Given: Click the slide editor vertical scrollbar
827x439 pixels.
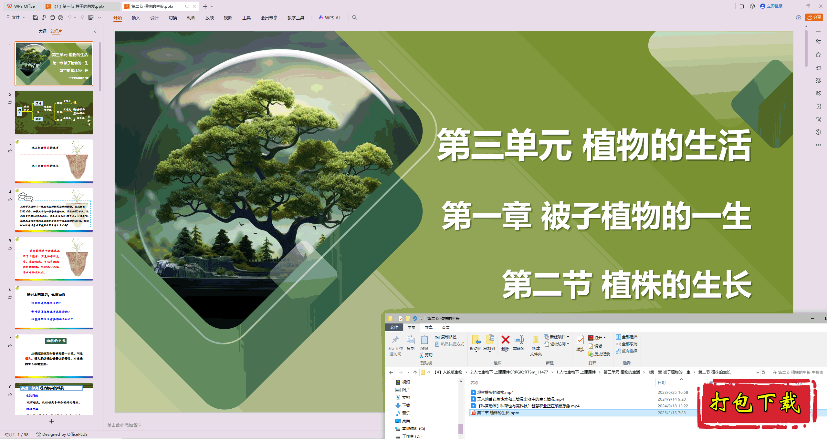Looking at the screenshot, I should pyautogui.click(x=806, y=48).
